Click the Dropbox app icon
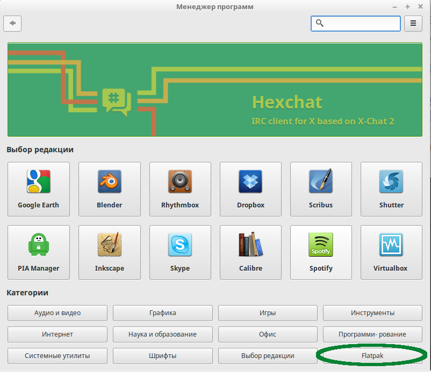The image size is (431, 372). pos(250,189)
